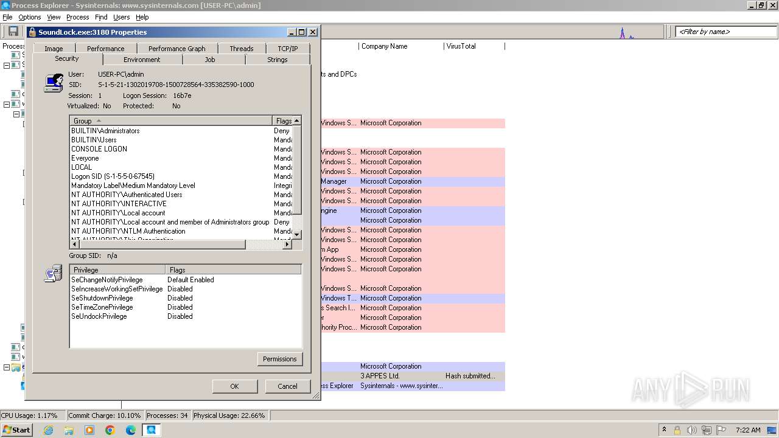The height and width of the screenshot is (438, 779).
Task: Click the SoundLock lock title bar icon
Action: 32,32
